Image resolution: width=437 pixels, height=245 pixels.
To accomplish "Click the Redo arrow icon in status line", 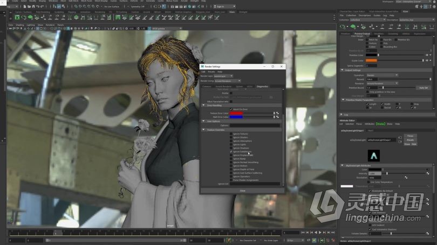I will (x=42, y=6).
